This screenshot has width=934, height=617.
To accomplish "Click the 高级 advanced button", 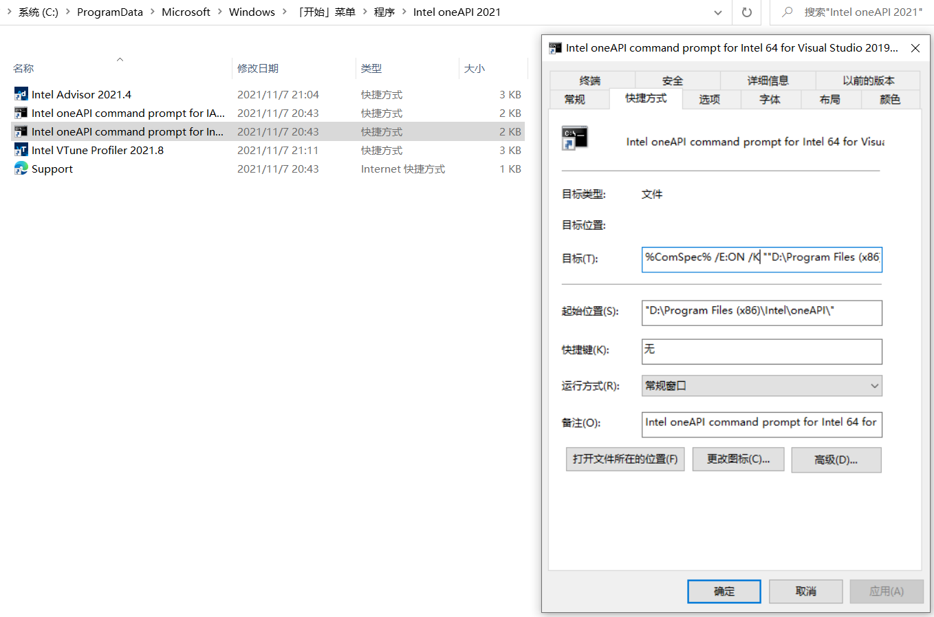I will coord(836,459).
